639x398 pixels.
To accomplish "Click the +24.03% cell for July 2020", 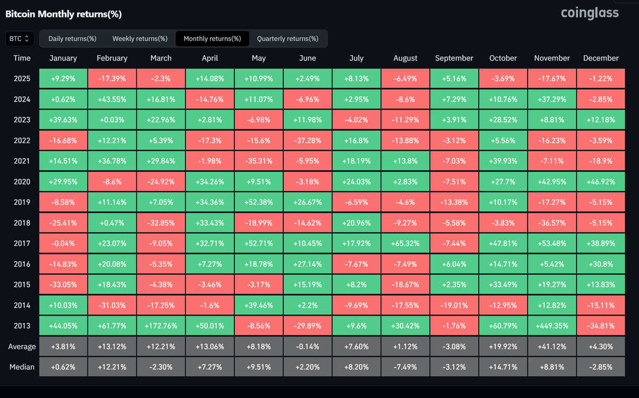I will (x=356, y=181).
